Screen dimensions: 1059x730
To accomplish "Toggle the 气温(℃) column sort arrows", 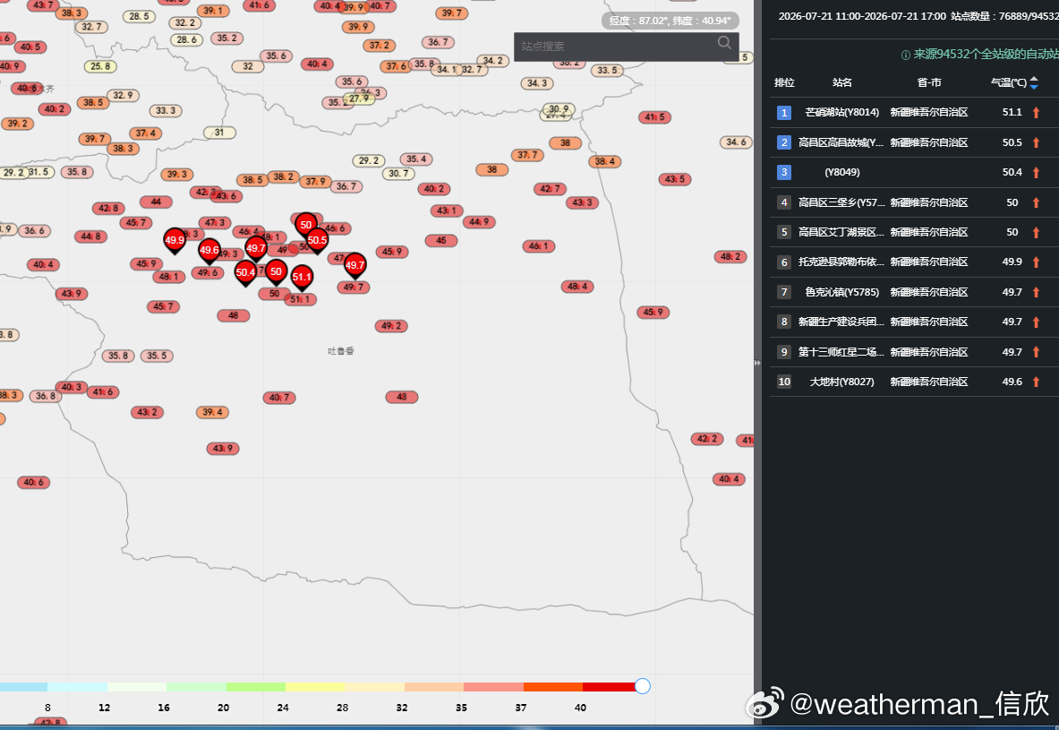I will (1033, 82).
